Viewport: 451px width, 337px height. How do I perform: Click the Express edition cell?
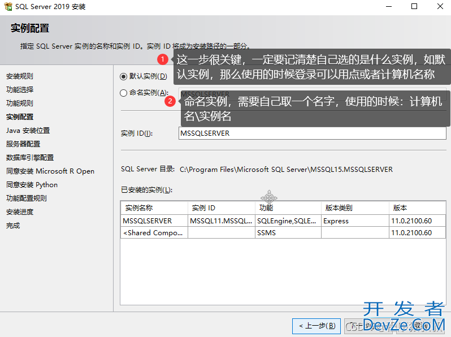point(355,221)
